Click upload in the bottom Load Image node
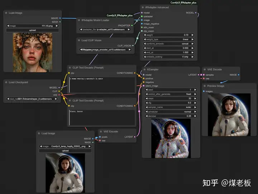The width and height of the screenshot is (258, 194). [65, 151]
